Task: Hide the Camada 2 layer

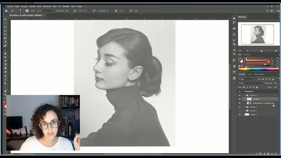Action: 240,99
